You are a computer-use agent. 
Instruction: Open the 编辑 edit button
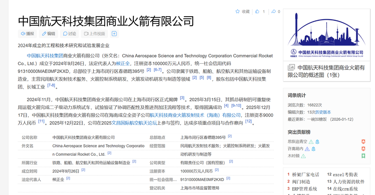(48, 34)
